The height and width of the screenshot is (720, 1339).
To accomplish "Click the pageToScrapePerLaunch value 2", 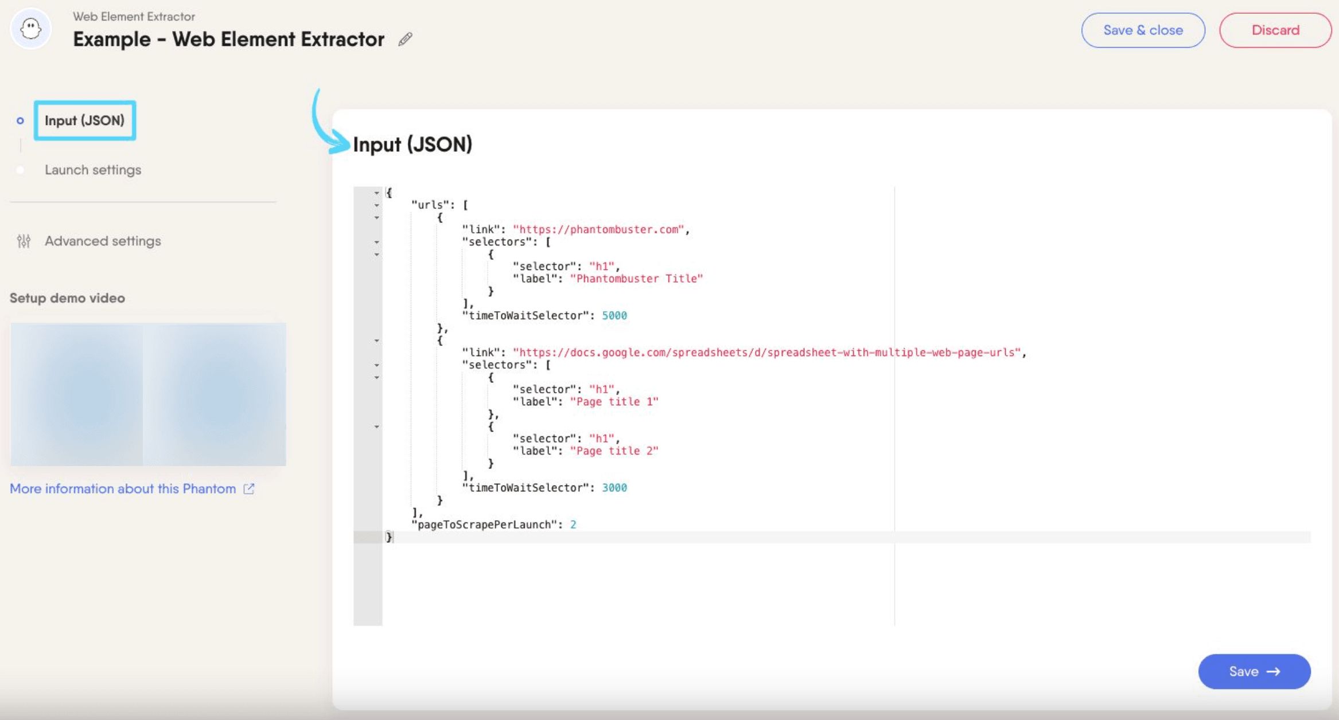I will 573,524.
